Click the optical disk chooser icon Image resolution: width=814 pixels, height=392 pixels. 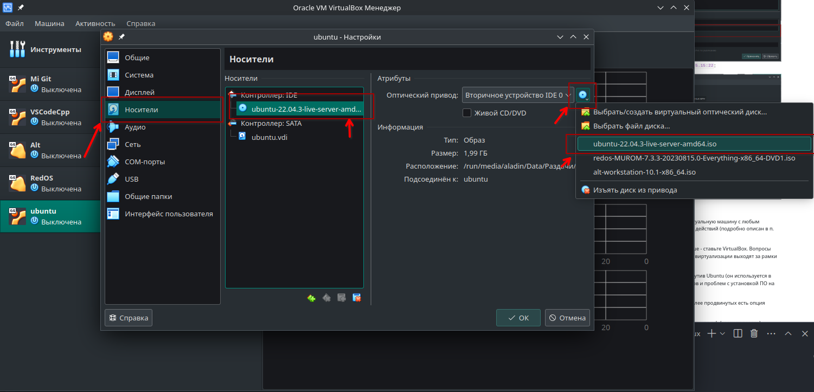click(583, 95)
